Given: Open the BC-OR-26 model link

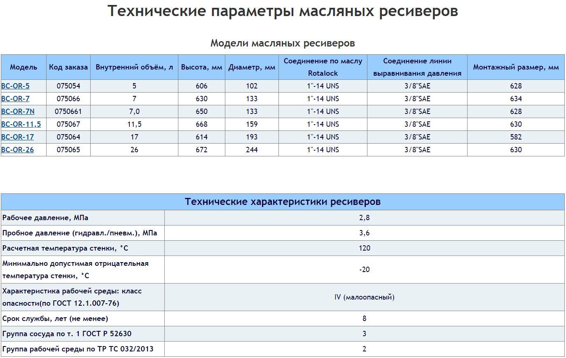Looking at the screenshot, I should coord(17,150).
